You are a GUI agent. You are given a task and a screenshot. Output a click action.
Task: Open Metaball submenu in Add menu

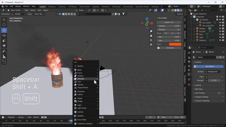tap(86, 79)
